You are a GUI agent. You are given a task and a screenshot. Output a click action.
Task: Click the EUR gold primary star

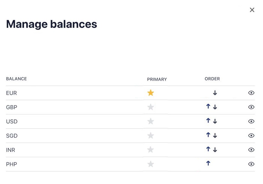[151, 93]
